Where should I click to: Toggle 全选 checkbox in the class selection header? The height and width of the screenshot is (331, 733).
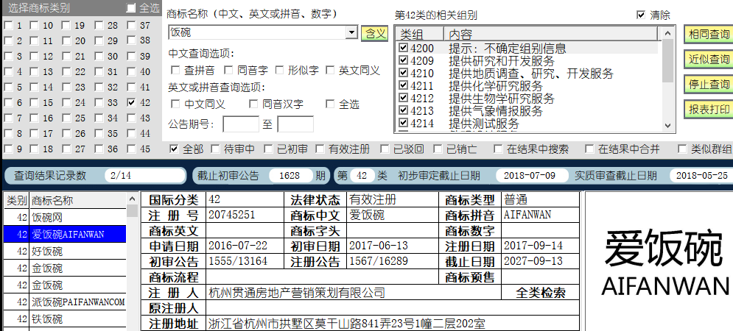pos(131,8)
